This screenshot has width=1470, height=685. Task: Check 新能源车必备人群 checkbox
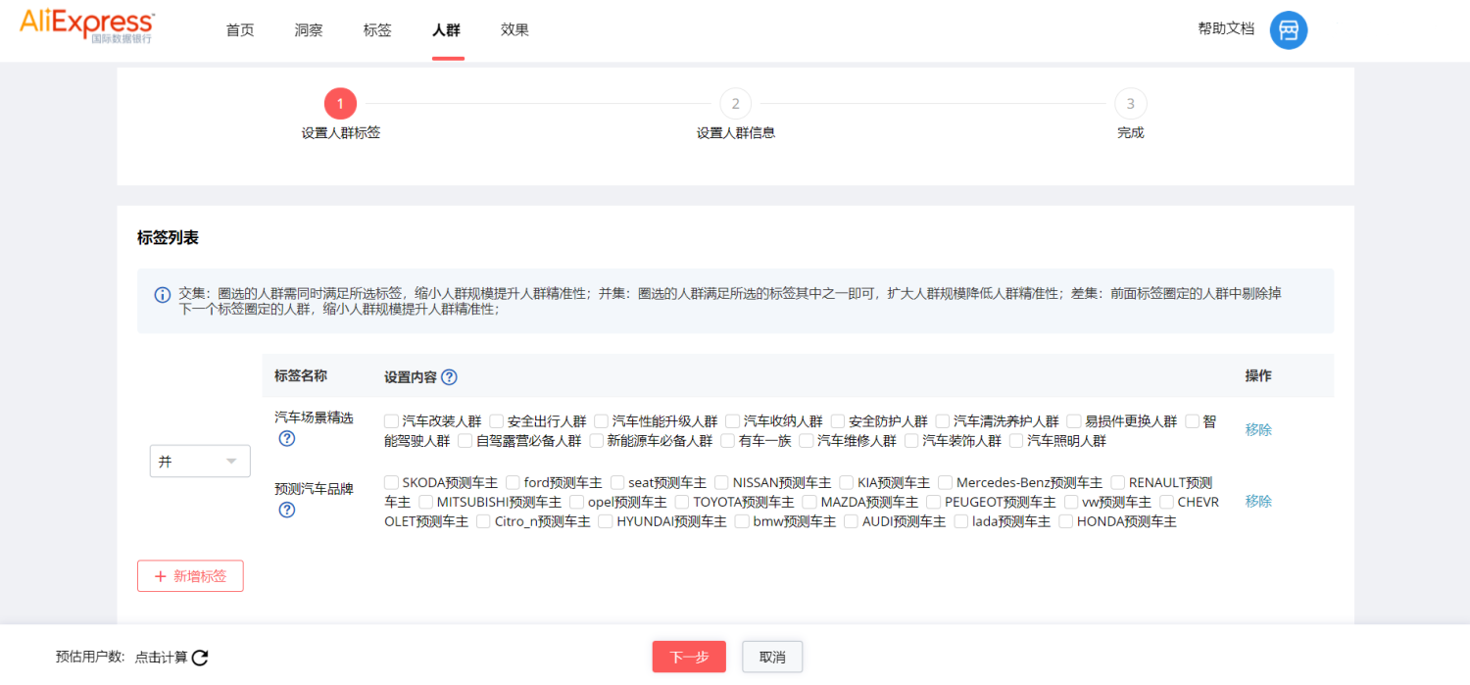click(597, 441)
